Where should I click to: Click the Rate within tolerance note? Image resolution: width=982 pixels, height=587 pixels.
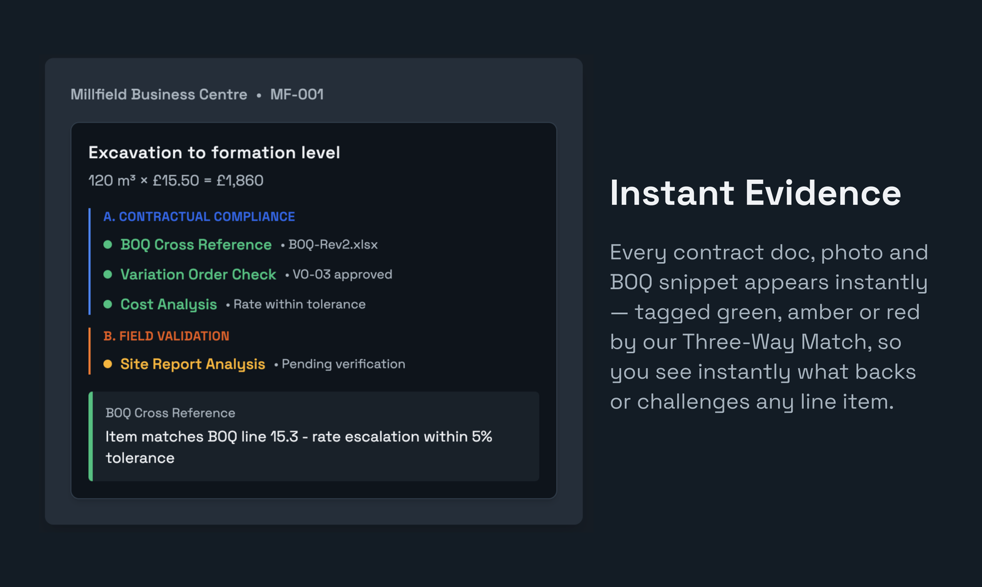pyautogui.click(x=300, y=304)
